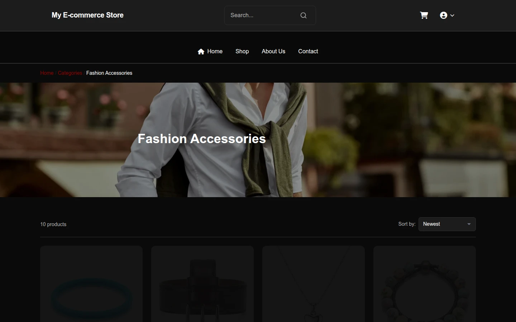
Task: Focus the Search input field
Action: [263, 15]
